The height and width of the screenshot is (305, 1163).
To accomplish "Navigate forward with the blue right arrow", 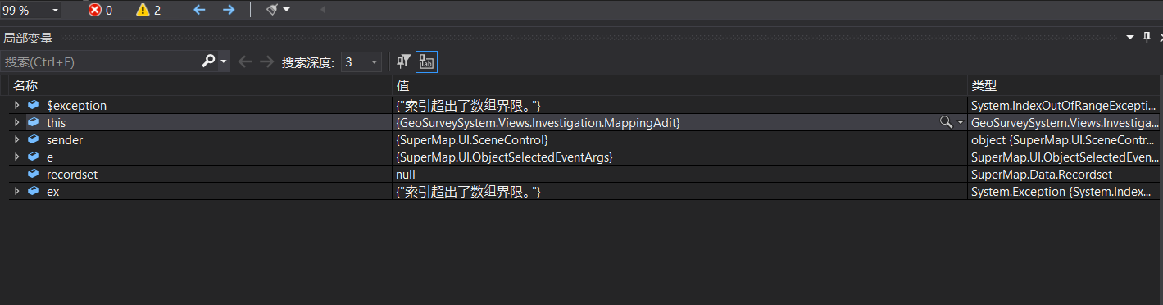I will (x=229, y=10).
